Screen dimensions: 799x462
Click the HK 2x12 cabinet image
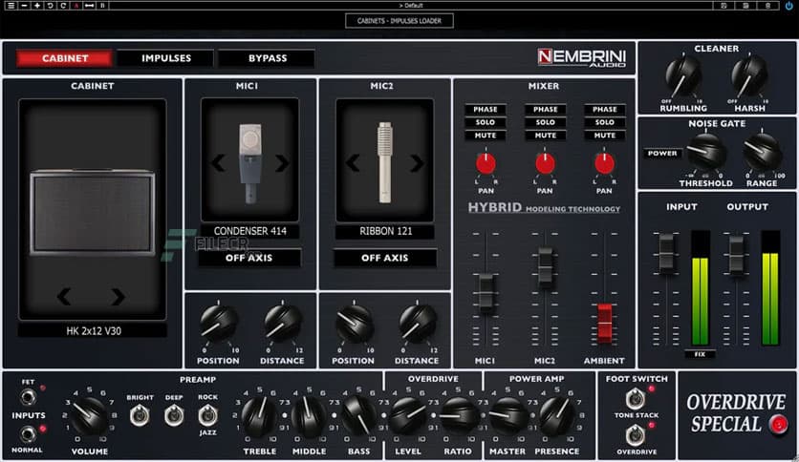(93, 212)
